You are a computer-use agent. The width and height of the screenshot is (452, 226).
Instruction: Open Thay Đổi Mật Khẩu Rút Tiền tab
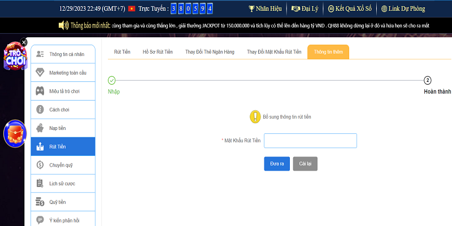click(274, 51)
